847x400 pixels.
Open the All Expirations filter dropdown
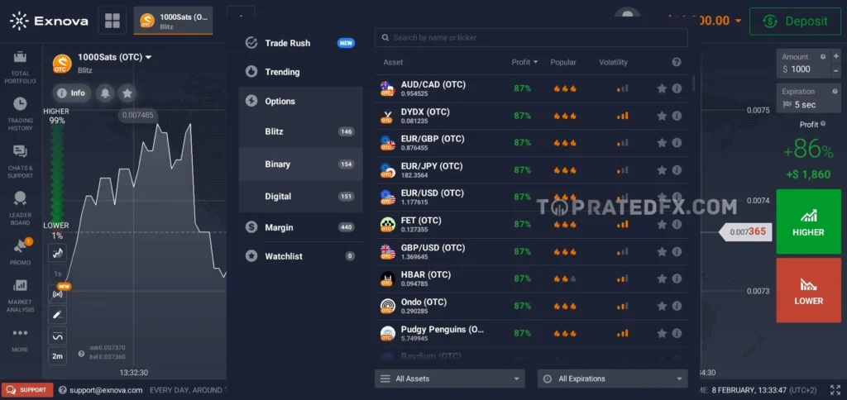pos(613,379)
